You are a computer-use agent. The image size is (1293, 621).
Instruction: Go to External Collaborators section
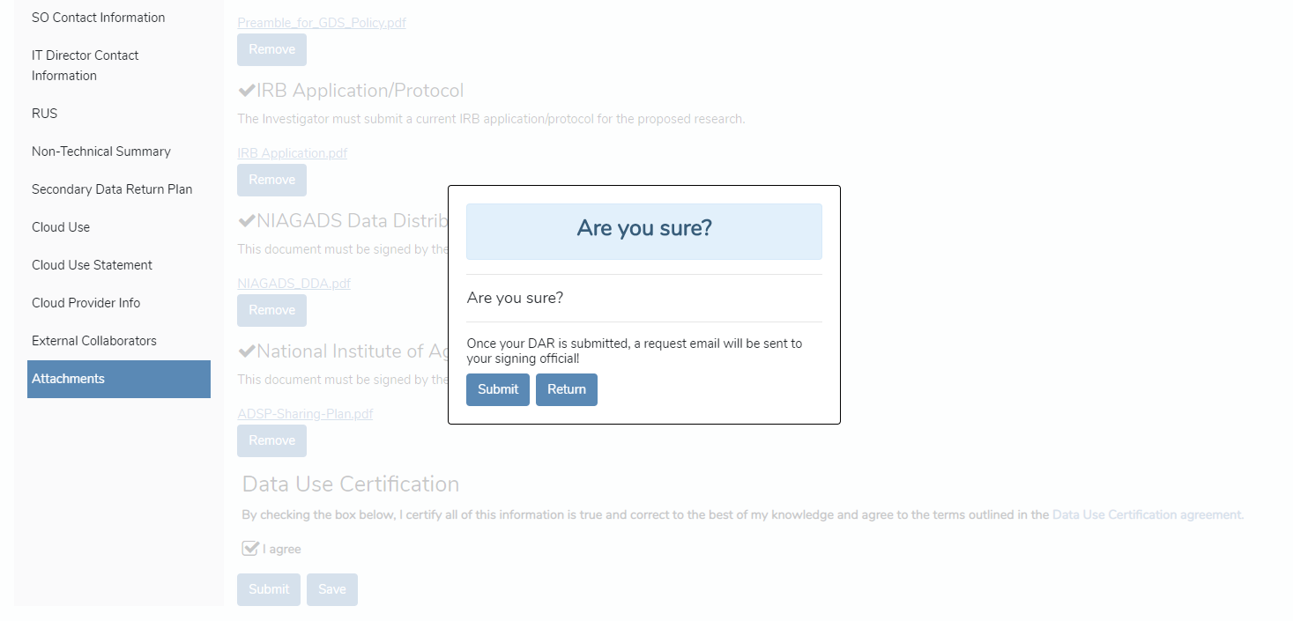tap(94, 341)
